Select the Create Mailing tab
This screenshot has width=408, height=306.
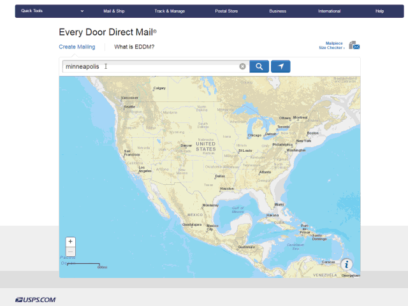point(77,47)
